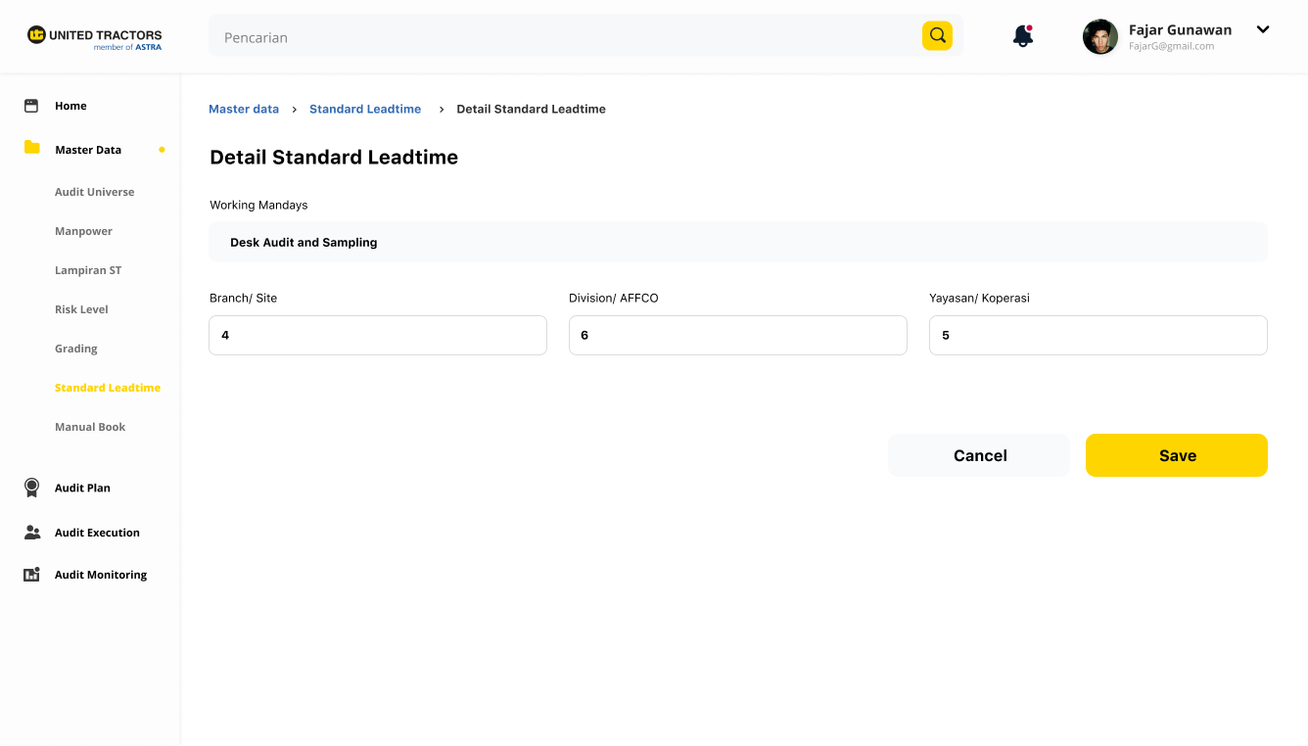This screenshot has height=746, width=1308.
Task: Click the Audit Monitoring chart icon
Action: coord(32,575)
